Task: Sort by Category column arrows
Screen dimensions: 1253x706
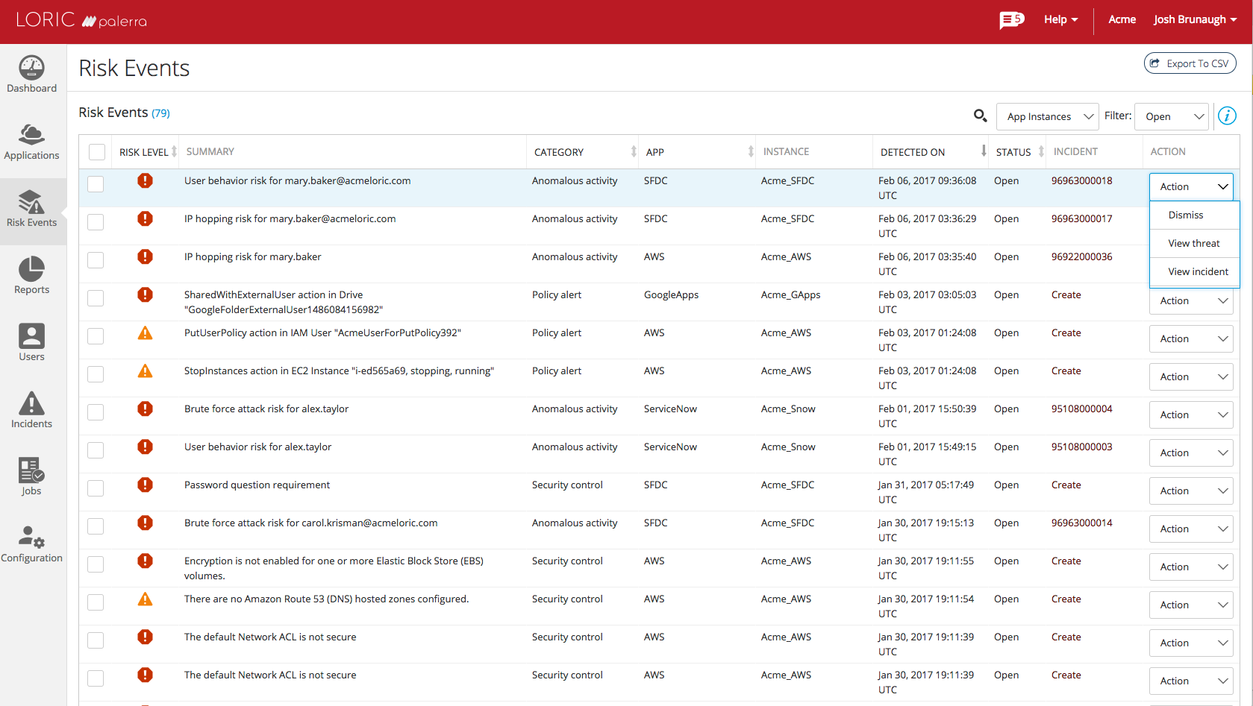Action: (634, 151)
